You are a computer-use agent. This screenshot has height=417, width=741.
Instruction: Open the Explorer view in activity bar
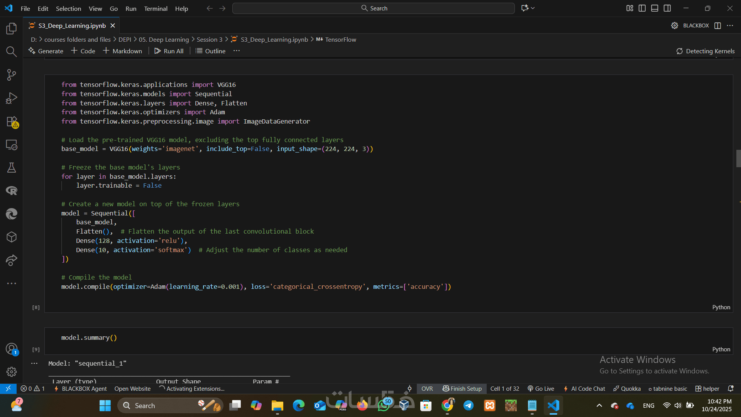click(12, 29)
